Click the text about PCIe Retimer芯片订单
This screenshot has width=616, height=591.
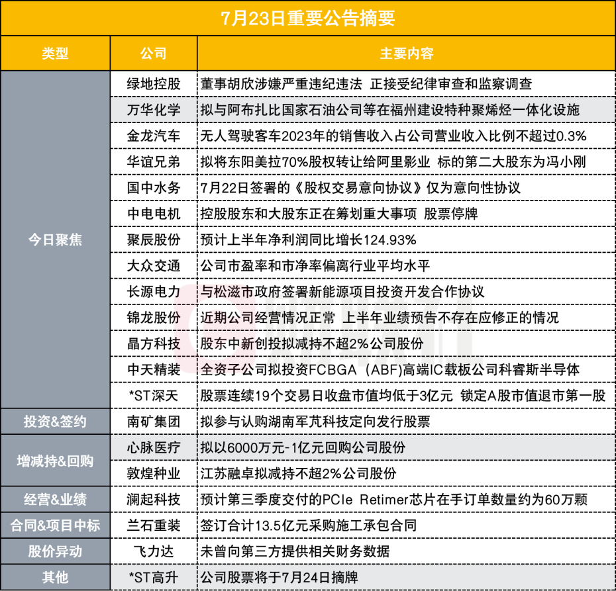[x=394, y=500]
